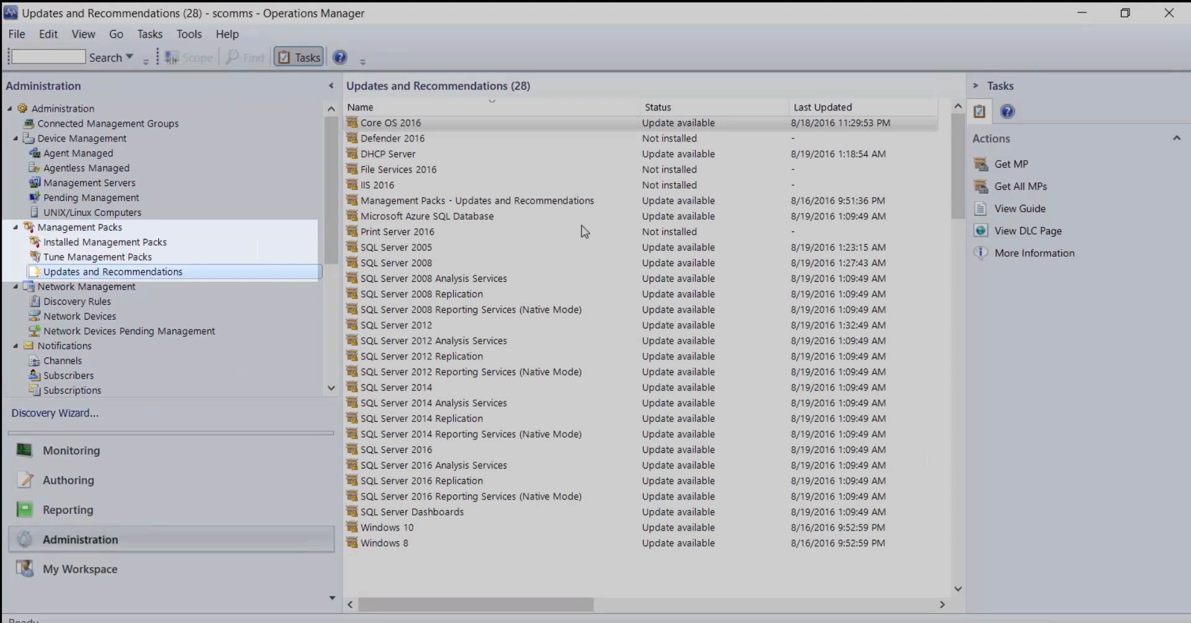The image size is (1191, 623).
Task: Select the Microsoft Azure SQL Database row
Action: [x=642, y=217]
